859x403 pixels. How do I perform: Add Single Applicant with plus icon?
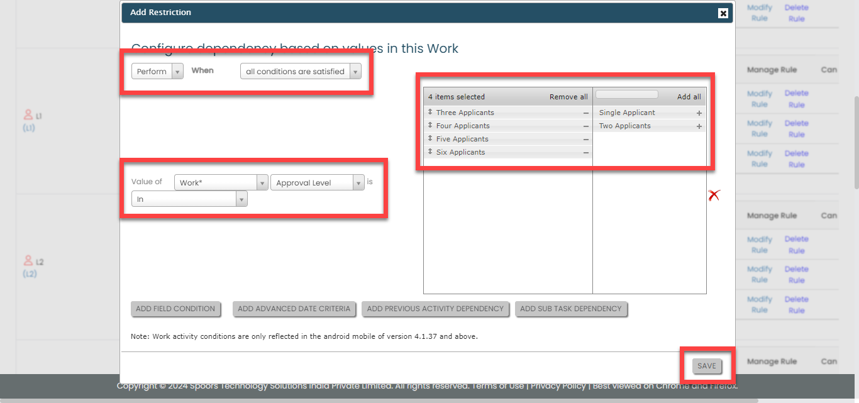click(x=699, y=113)
